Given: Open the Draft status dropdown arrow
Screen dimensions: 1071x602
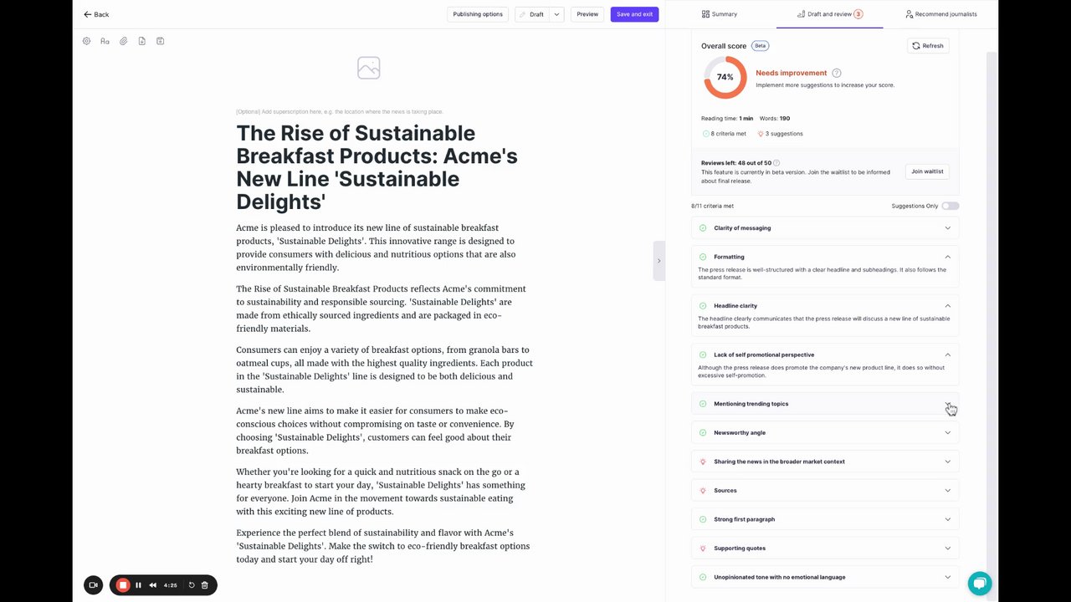Looking at the screenshot, I should point(557,14).
